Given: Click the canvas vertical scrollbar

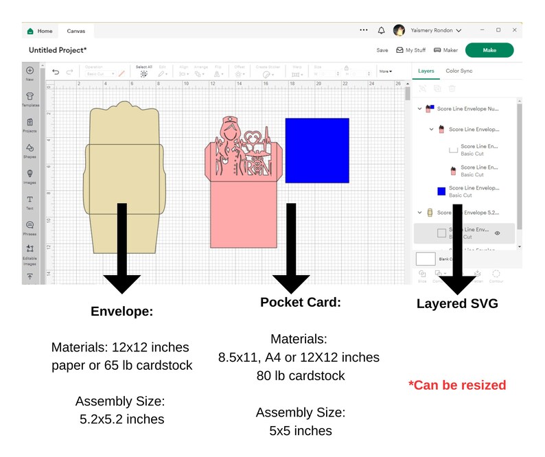Looking at the screenshot, I should point(408,94).
